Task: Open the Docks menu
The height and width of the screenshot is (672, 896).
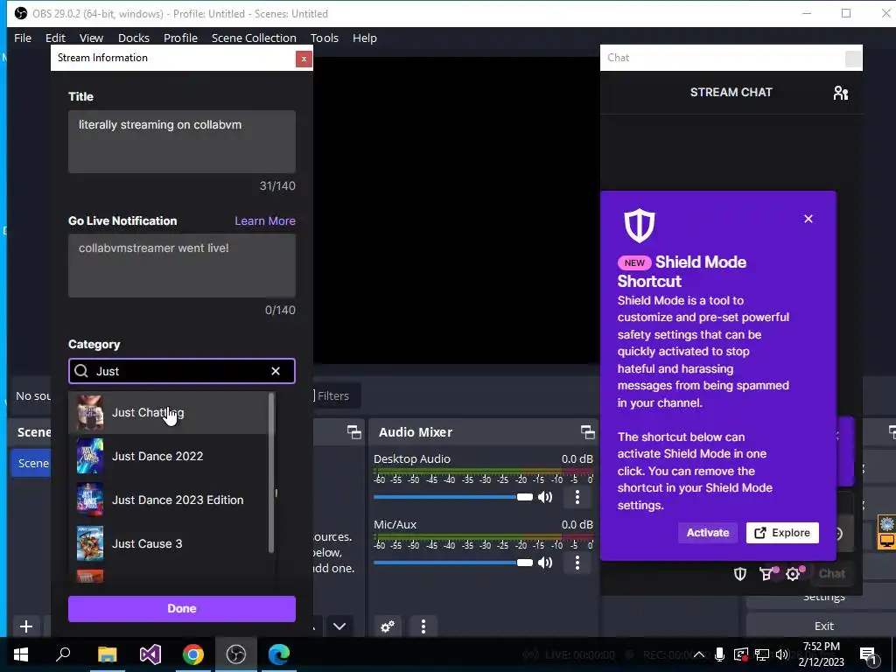Action: tap(134, 38)
